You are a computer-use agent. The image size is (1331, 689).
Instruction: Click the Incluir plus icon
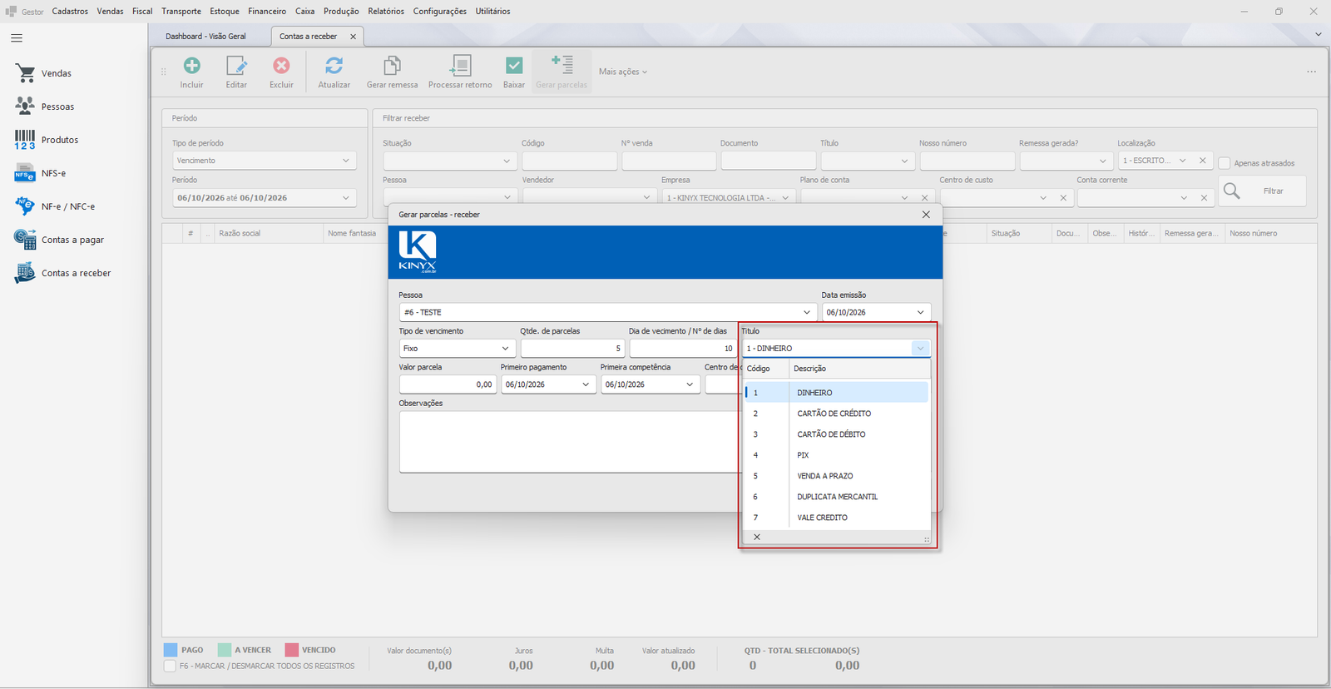tap(191, 66)
